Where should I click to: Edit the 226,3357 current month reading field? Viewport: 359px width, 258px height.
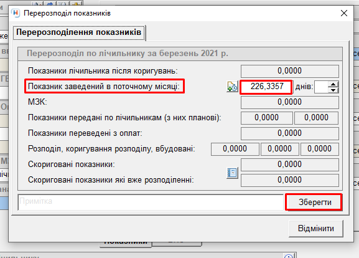pyautogui.click(x=266, y=87)
